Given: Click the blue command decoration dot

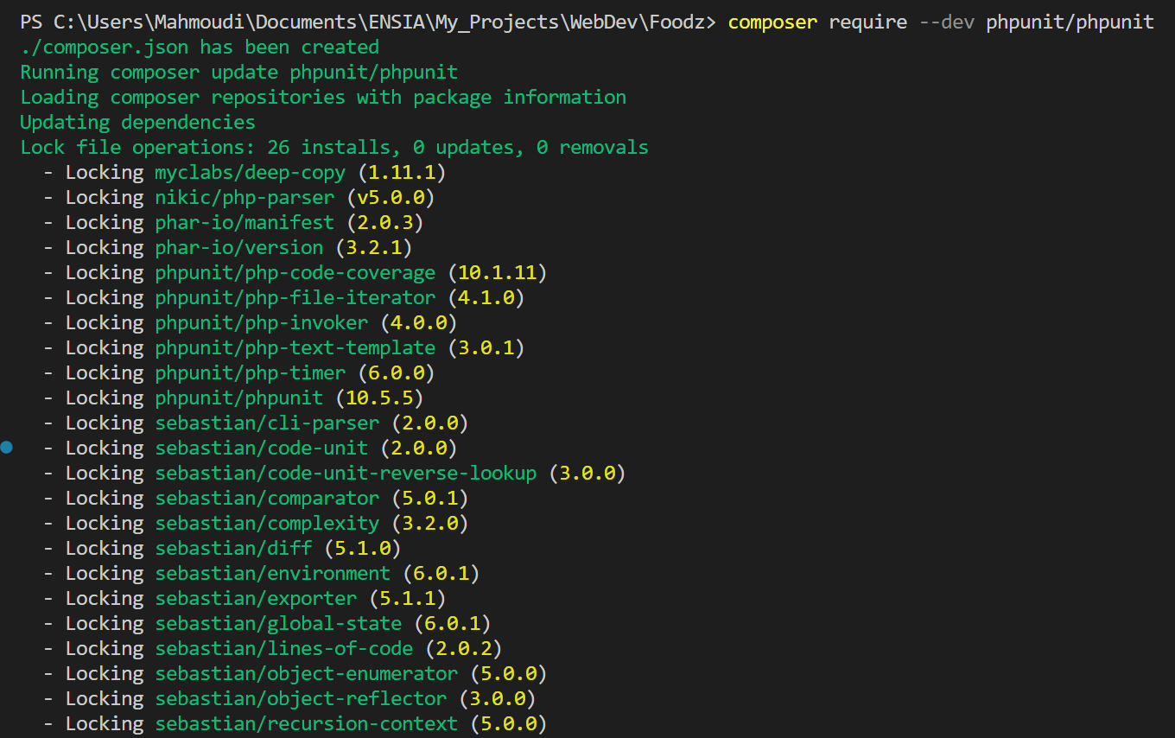Looking at the screenshot, I should 8,448.
